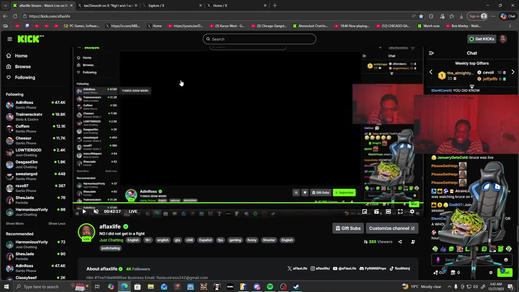Open LOWTIERGOD channel in Following list
Screen dimensions: 519x292
(x=36, y=152)
